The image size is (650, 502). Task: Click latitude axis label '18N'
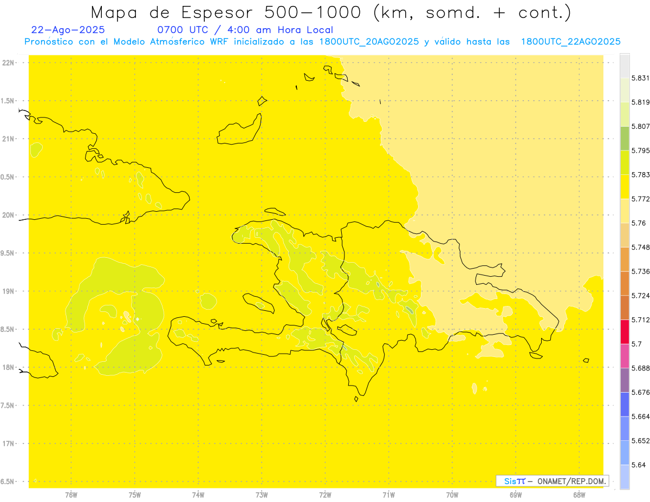pyautogui.click(x=8, y=368)
